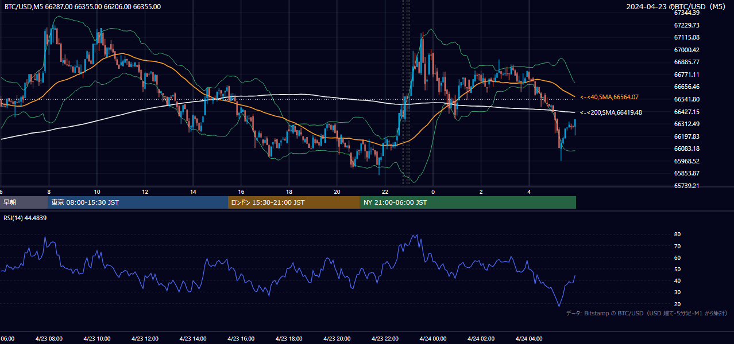734x344 pixels.
Task: Click hour label 14 under price chart
Action: [x=193, y=191]
